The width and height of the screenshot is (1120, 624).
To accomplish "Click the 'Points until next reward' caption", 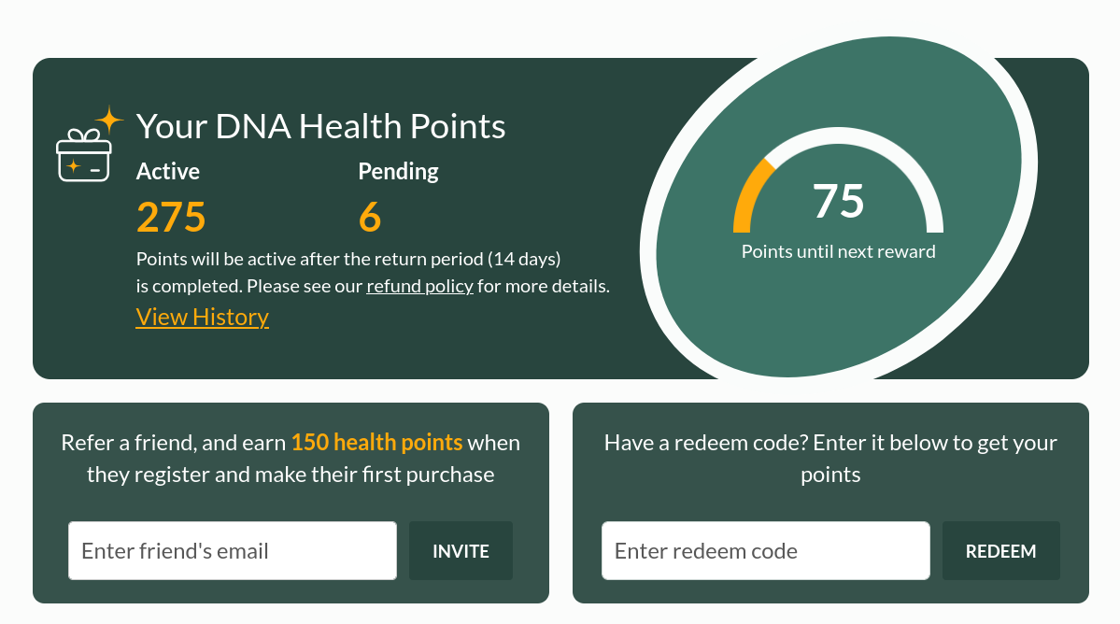I will tap(838, 251).
